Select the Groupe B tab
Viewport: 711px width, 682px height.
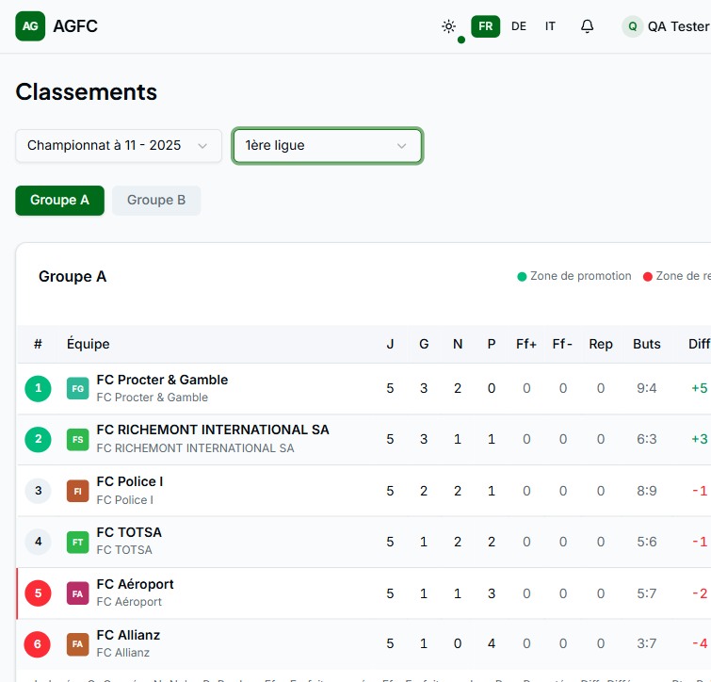click(156, 200)
